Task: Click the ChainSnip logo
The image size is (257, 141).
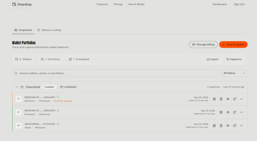Action: tap(22, 4)
